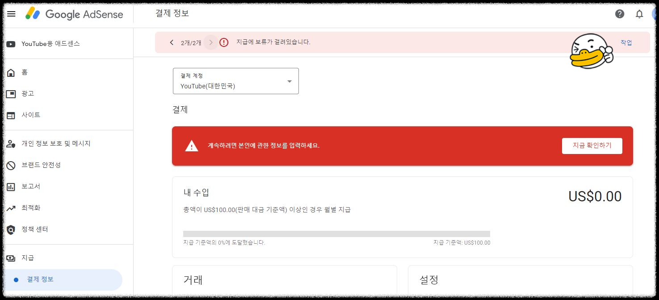Click the Google account avatar
This screenshot has height=300, width=659.
[655, 14]
